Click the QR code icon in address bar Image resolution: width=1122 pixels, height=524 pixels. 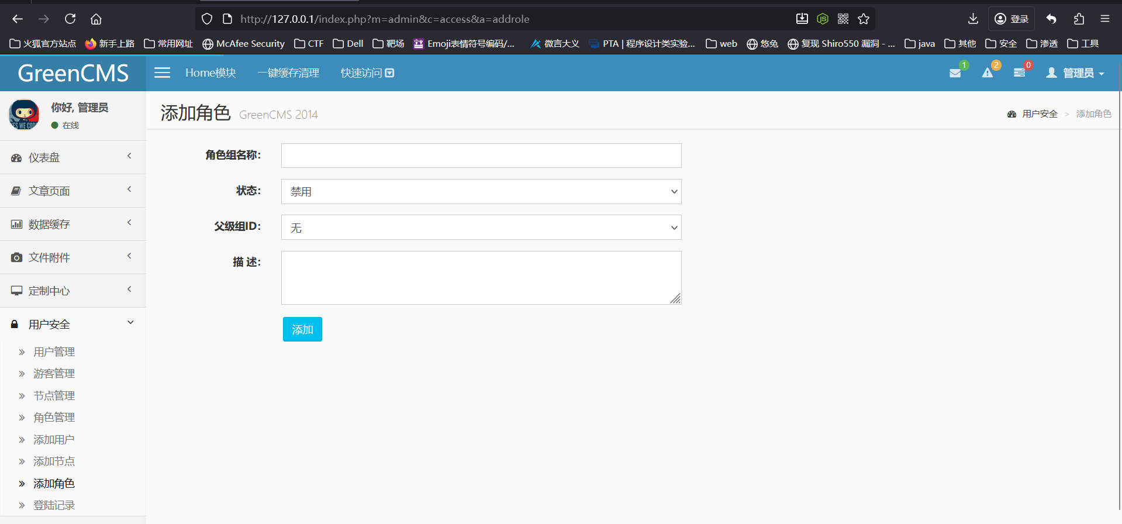[843, 19]
